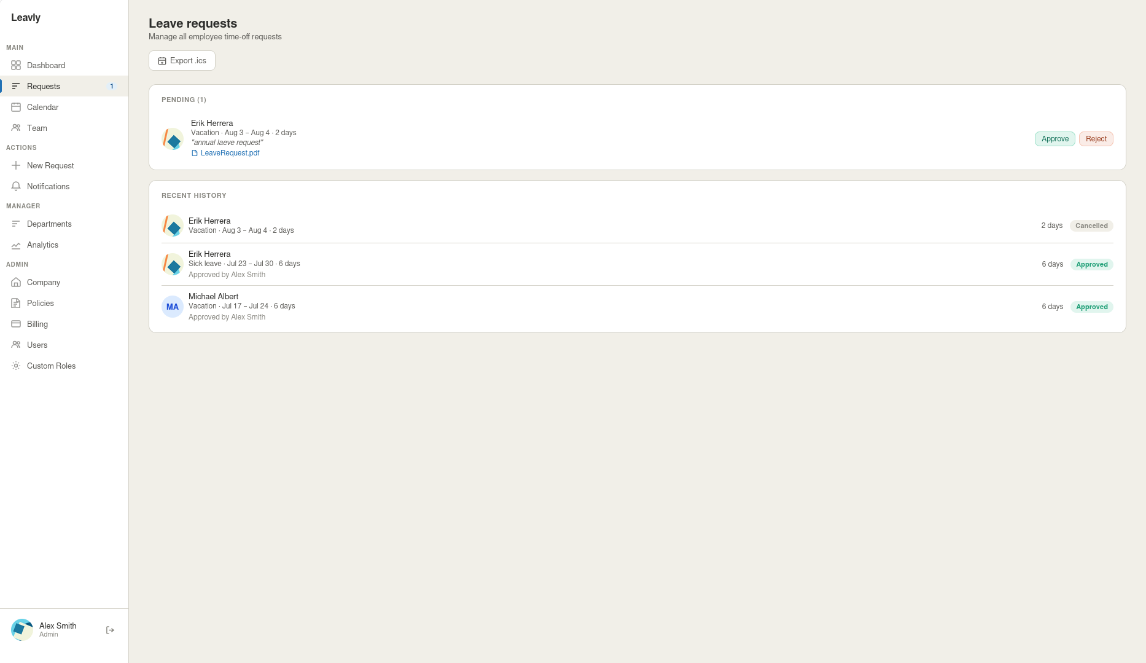This screenshot has width=1146, height=663.
Task: Open the Policies page
Action: [64, 303]
